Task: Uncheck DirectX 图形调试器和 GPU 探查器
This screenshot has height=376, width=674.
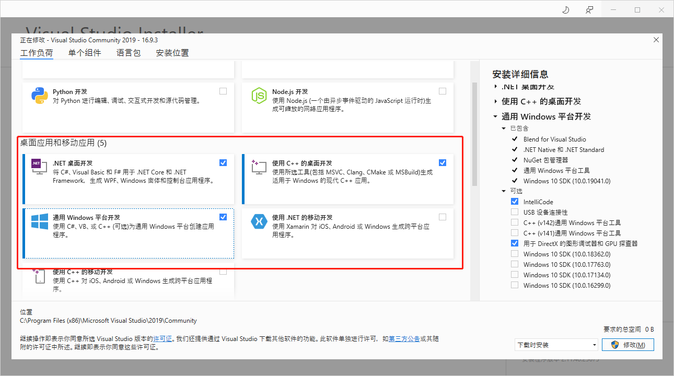Action: pos(515,243)
